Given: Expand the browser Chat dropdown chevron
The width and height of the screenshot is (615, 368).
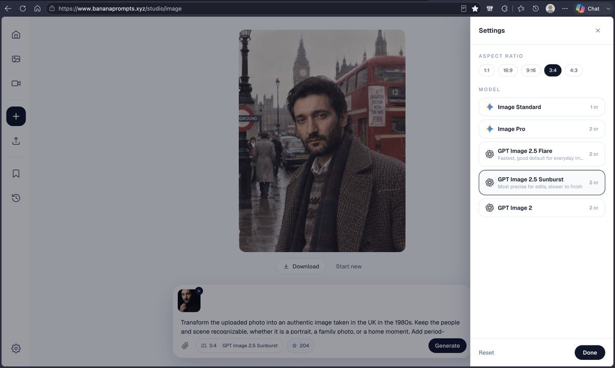Looking at the screenshot, I should tap(608, 9).
